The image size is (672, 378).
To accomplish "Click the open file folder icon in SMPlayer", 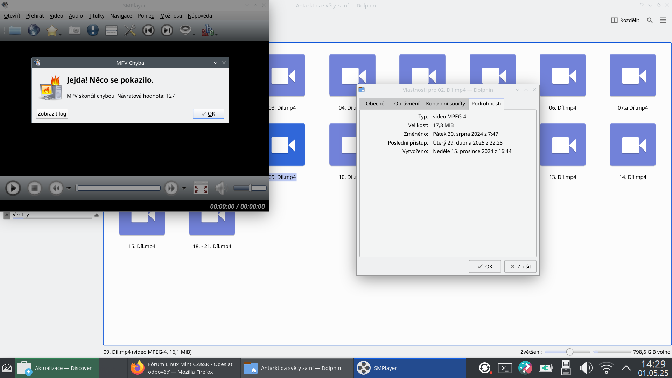I will (15, 30).
